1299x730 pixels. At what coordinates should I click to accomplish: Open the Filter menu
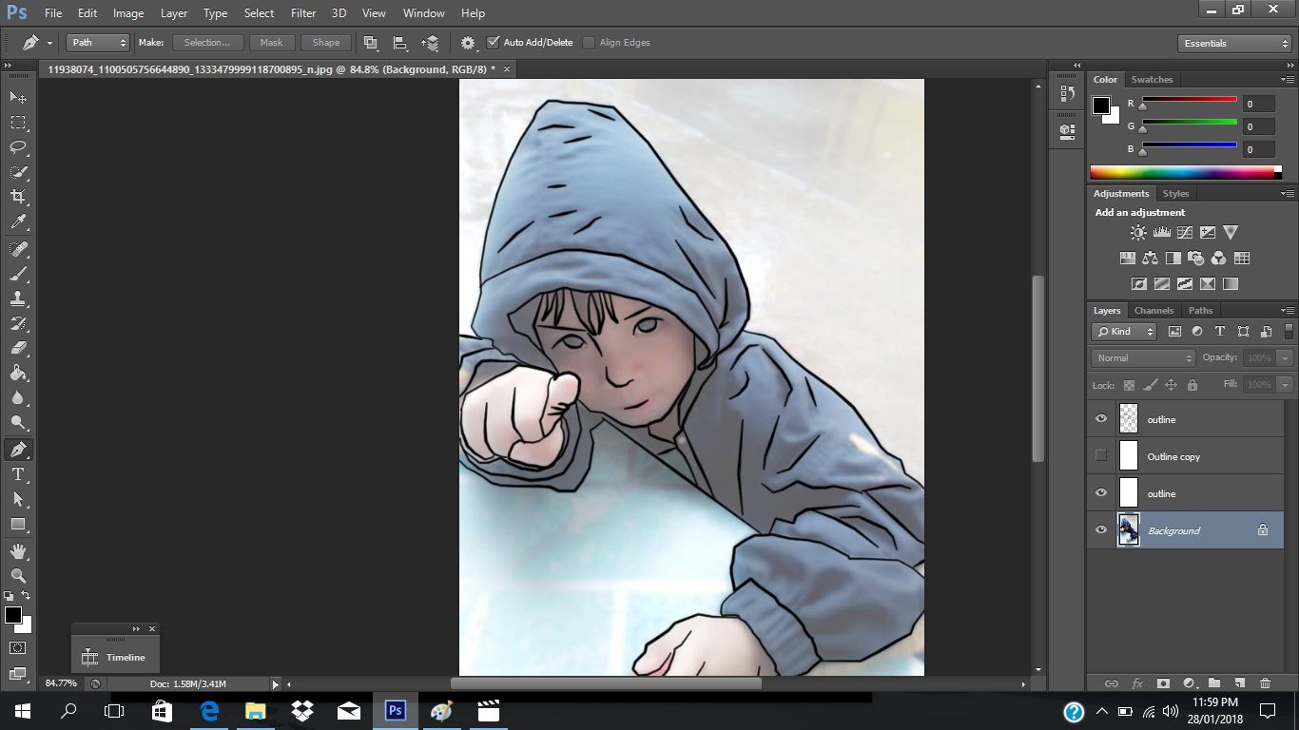pyautogui.click(x=303, y=13)
